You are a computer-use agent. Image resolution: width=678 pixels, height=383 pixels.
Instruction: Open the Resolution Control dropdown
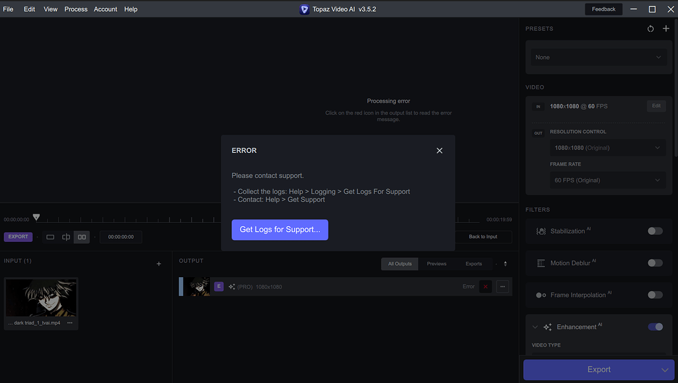(x=607, y=148)
